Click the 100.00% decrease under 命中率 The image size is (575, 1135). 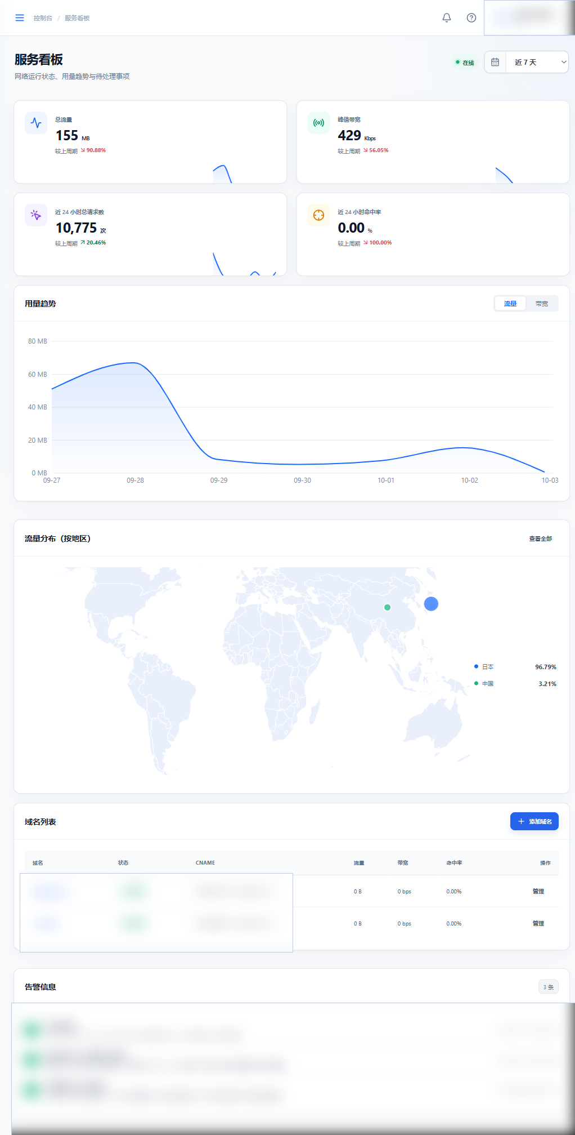click(x=378, y=243)
